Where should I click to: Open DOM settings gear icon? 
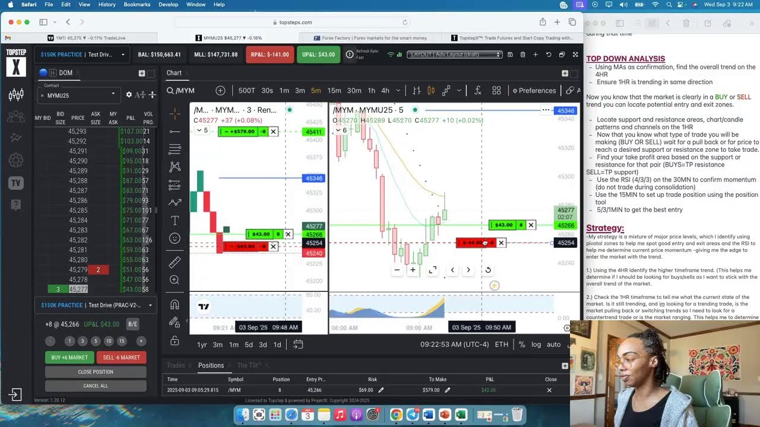pyautogui.click(x=129, y=95)
